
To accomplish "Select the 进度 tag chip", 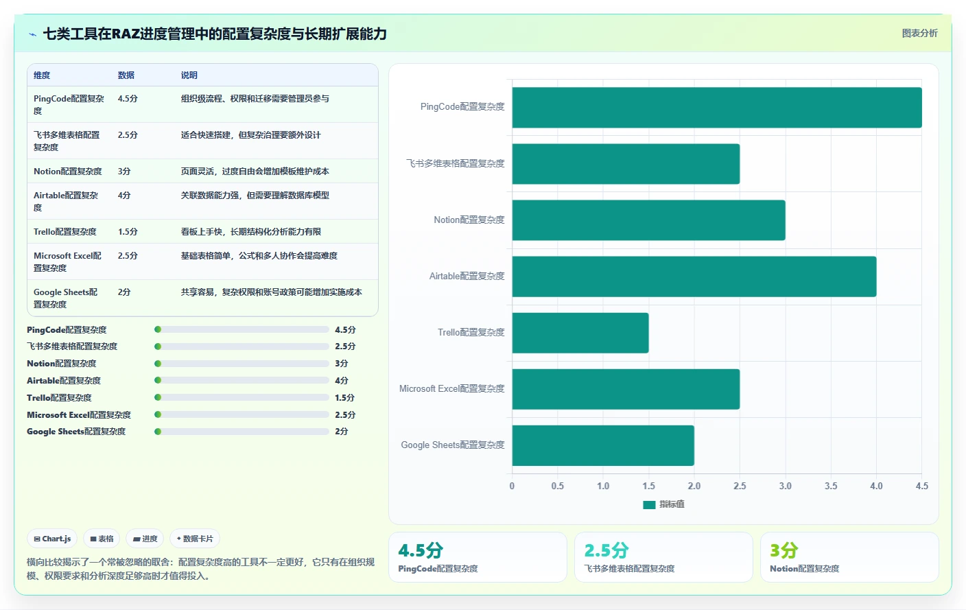I will [x=145, y=539].
